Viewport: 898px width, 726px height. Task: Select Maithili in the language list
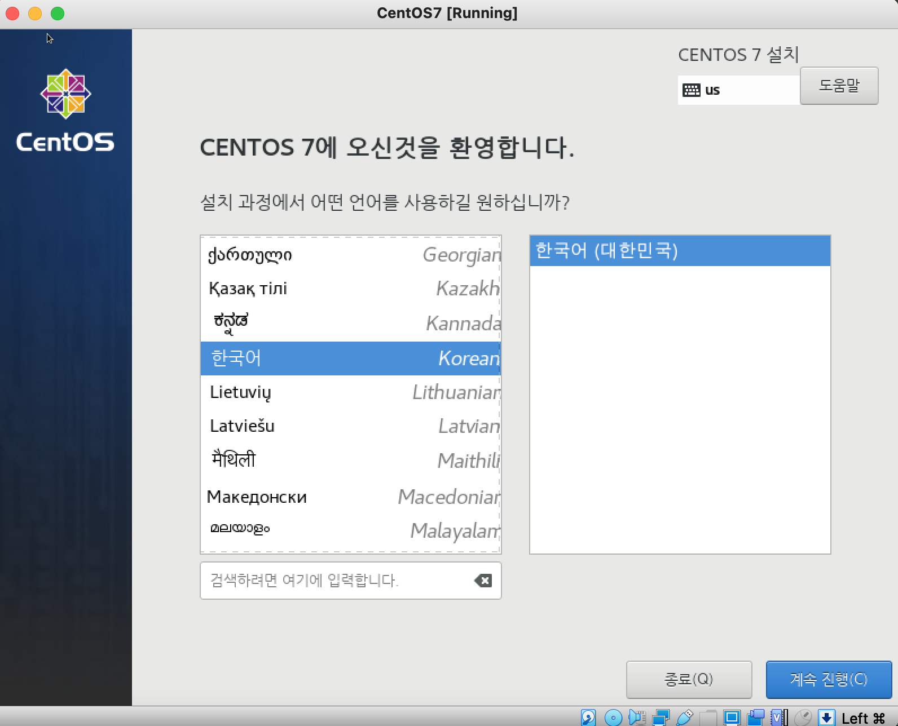[351, 461]
